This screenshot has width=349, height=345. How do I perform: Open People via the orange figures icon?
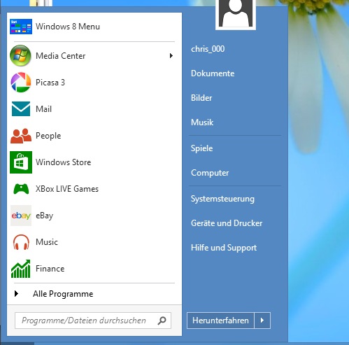21,136
